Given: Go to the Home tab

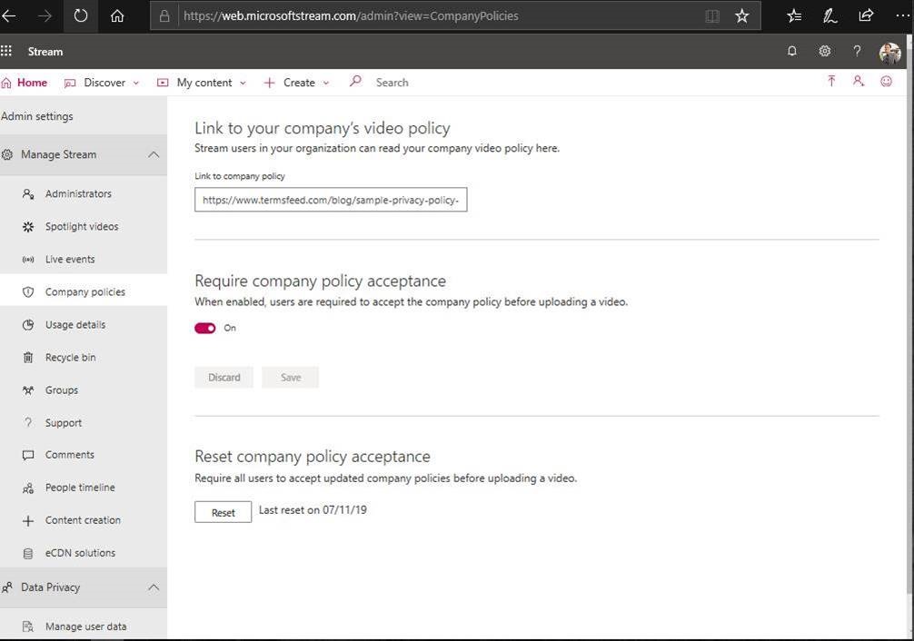Looking at the screenshot, I should [25, 83].
